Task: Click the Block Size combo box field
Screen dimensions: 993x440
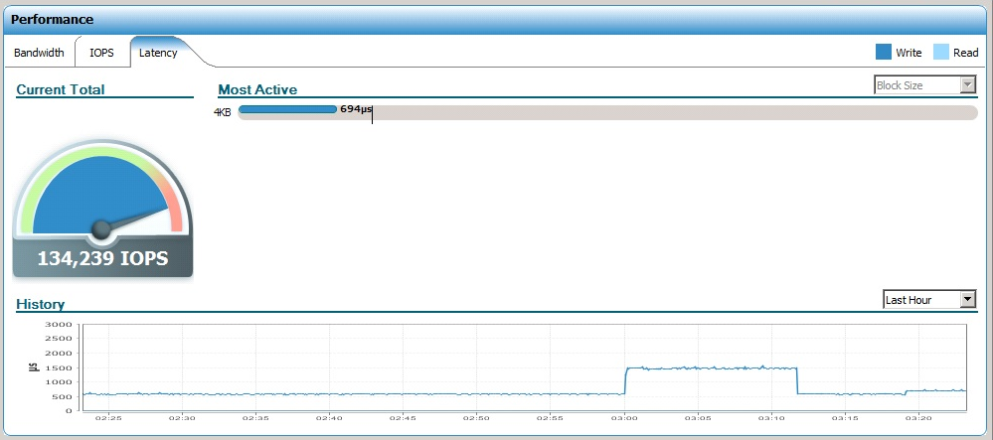Action: point(925,84)
